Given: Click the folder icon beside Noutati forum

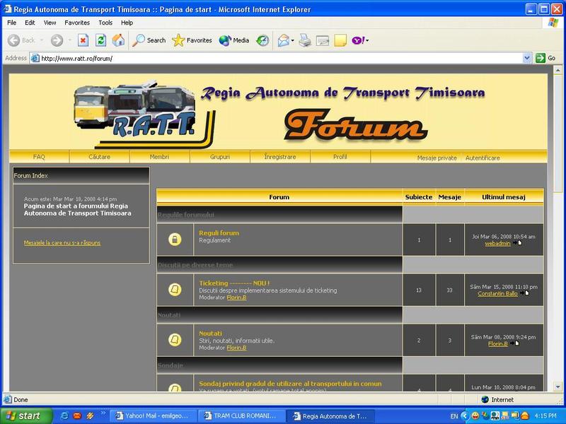Looking at the screenshot, I should (x=175, y=340).
